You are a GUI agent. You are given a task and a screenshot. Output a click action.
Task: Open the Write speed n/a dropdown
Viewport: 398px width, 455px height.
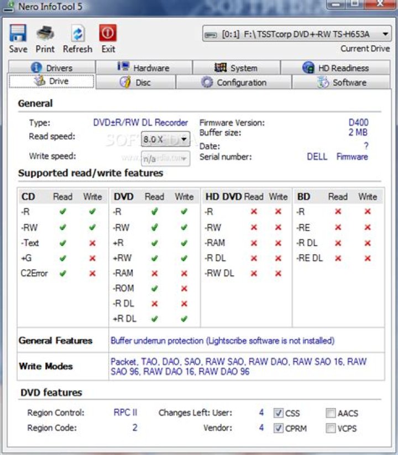166,159
